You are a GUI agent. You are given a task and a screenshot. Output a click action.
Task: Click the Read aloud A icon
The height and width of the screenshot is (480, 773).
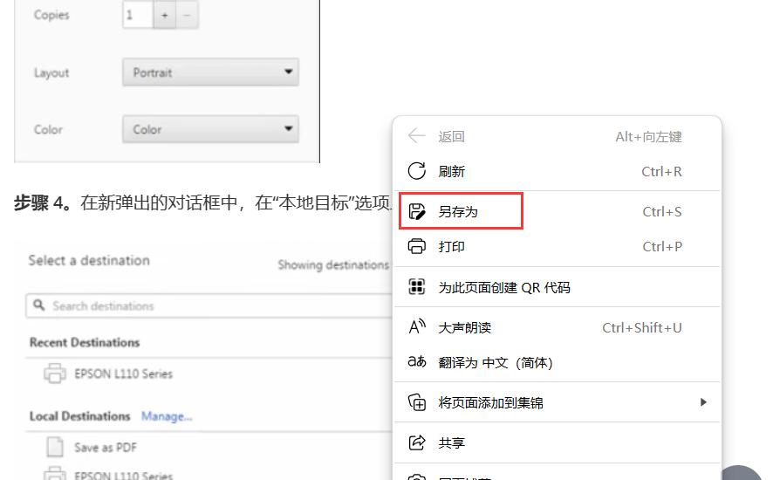417,326
